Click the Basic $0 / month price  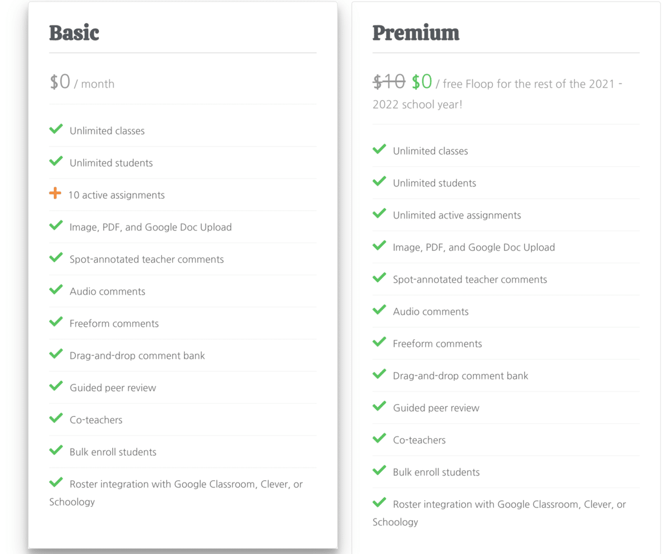[82, 83]
